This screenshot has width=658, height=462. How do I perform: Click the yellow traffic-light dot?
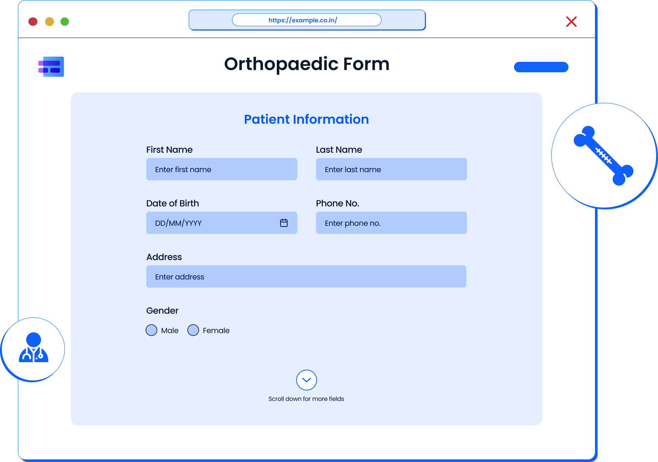tap(49, 22)
